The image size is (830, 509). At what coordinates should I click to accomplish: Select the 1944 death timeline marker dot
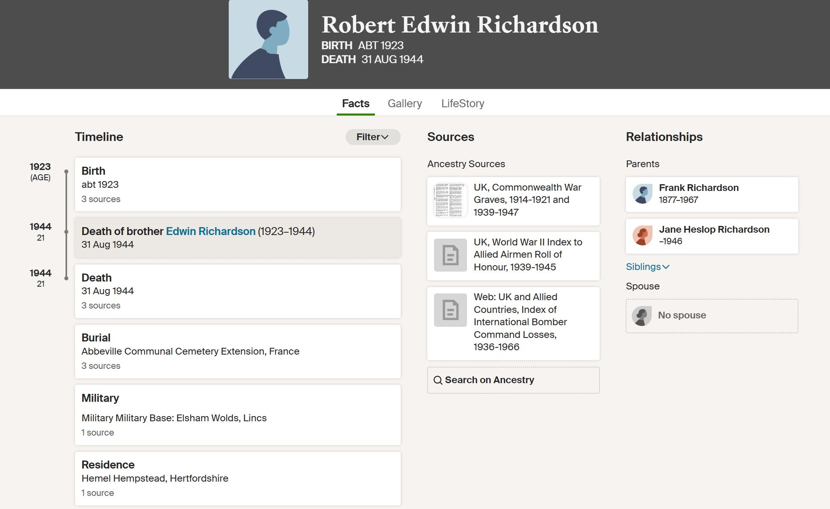[66, 278]
